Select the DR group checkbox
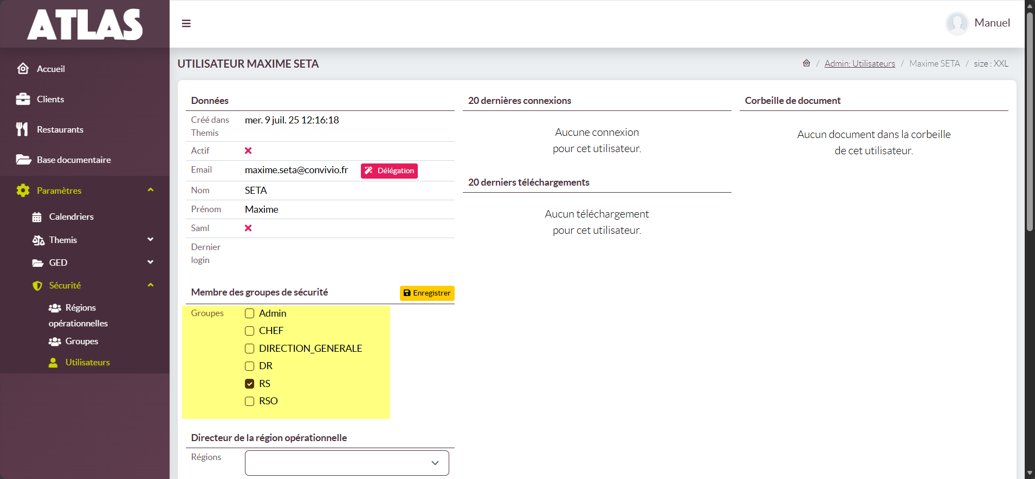The width and height of the screenshot is (1035, 479). 249,366
